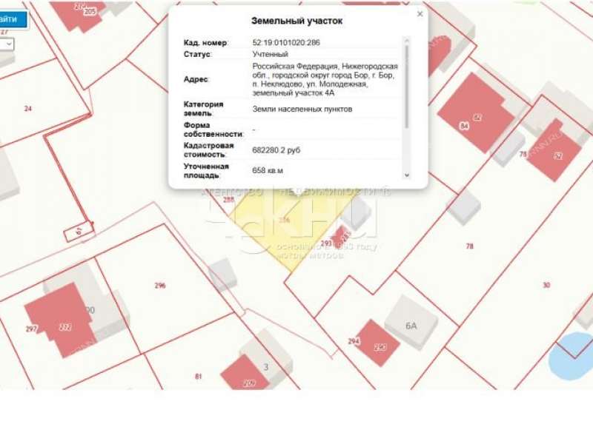The height and width of the screenshot is (444, 593).
Task: Click the blue Найти search button
Action: click(11, 18)
